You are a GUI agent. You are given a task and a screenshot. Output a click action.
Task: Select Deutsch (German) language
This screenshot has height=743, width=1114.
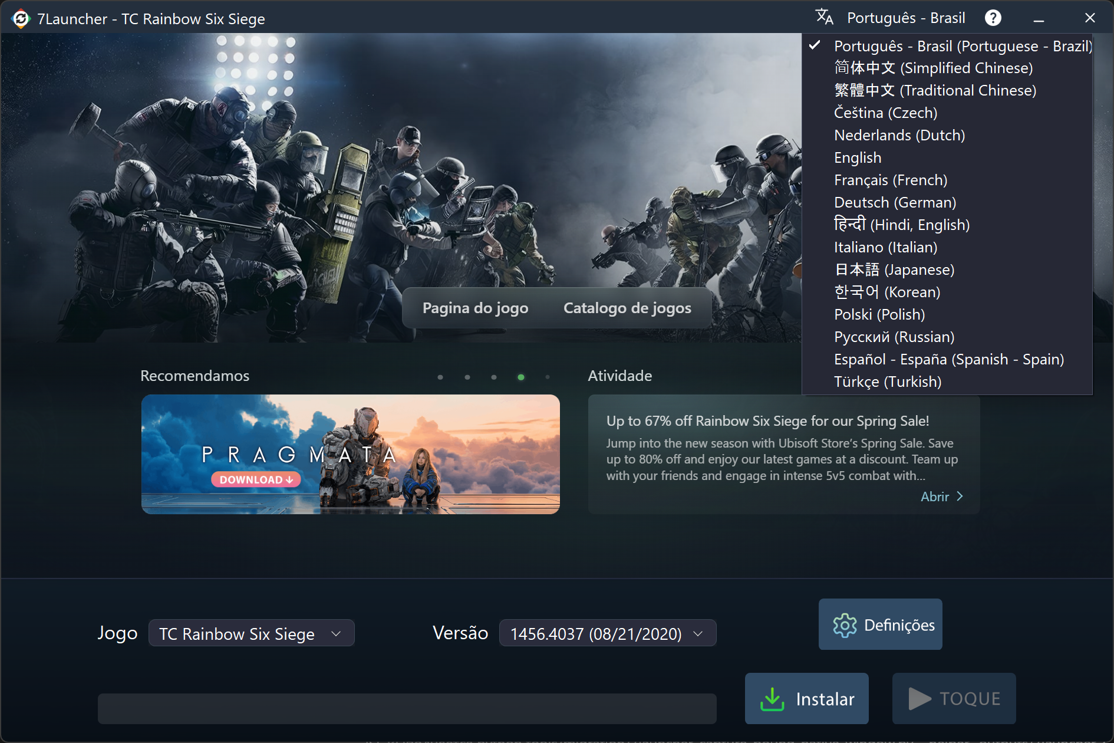coord(947,203)
